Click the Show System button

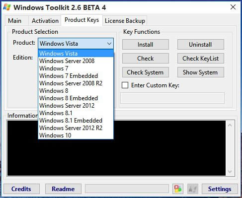[201, 72]
